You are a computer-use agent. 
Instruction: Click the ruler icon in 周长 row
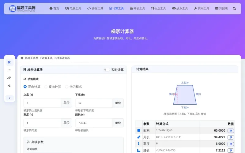pyautogui.click(x=139, y=137)
